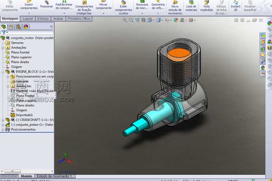Open ConfigurationManager tab icon
This screenshot has width=272, height=181.
pos(18,27)
